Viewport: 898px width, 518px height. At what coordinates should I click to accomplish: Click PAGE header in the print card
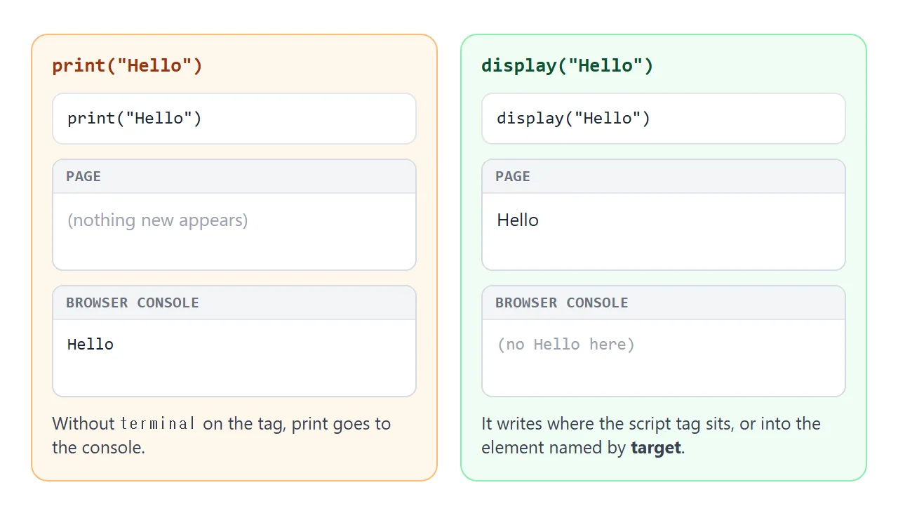coord(234,176)
